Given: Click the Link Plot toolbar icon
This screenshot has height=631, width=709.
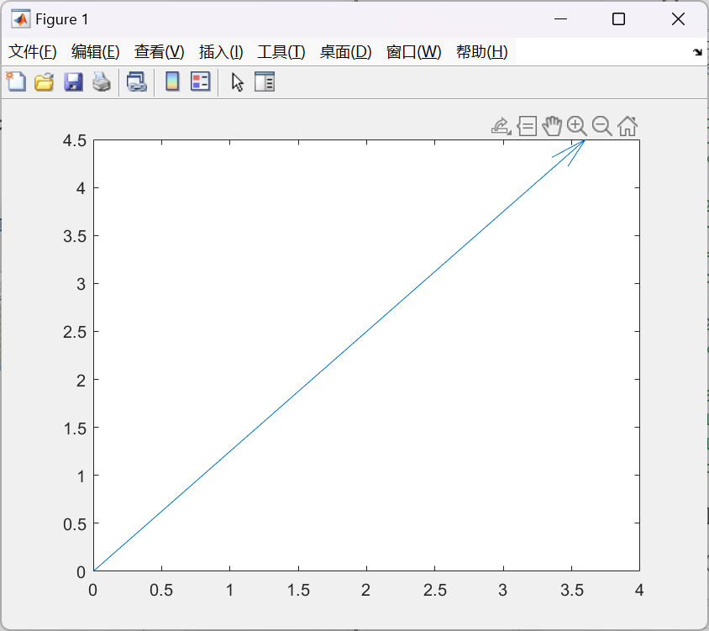Looking at the screenshot, I should tap(136, 82).
